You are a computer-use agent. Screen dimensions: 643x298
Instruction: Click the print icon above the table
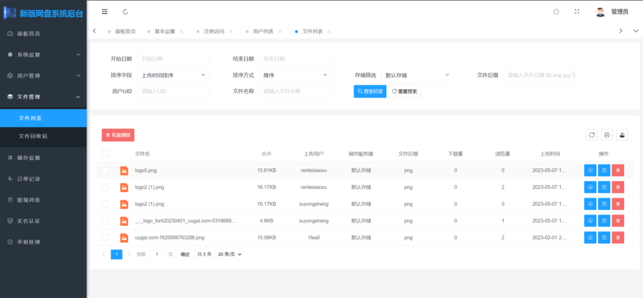tap(607, 135)
